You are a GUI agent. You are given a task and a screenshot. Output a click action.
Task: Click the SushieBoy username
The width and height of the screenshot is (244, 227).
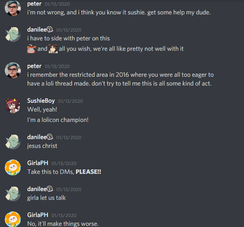(x=41, y=101)
